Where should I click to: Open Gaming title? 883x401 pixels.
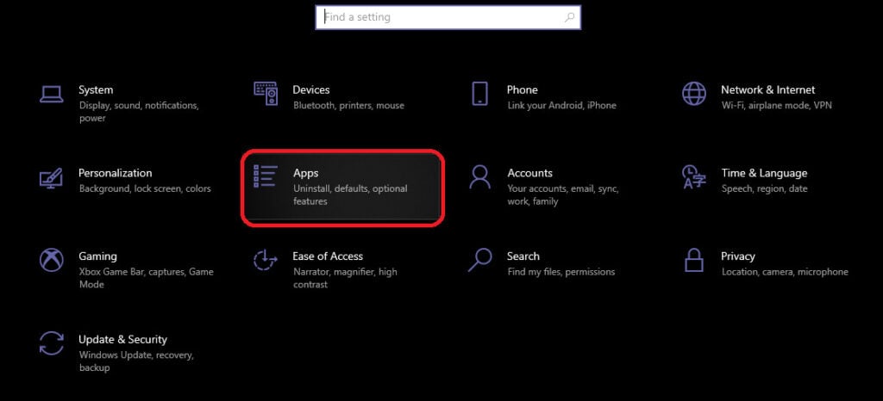coord(98,256)
